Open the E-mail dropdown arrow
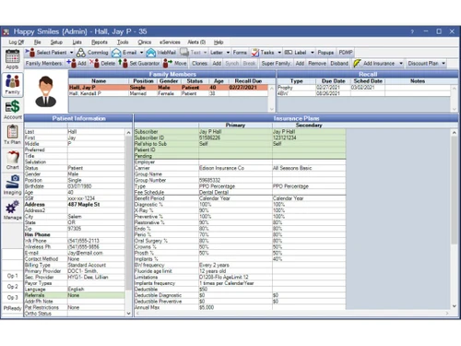The image size is (461, 346). (141, 53)
